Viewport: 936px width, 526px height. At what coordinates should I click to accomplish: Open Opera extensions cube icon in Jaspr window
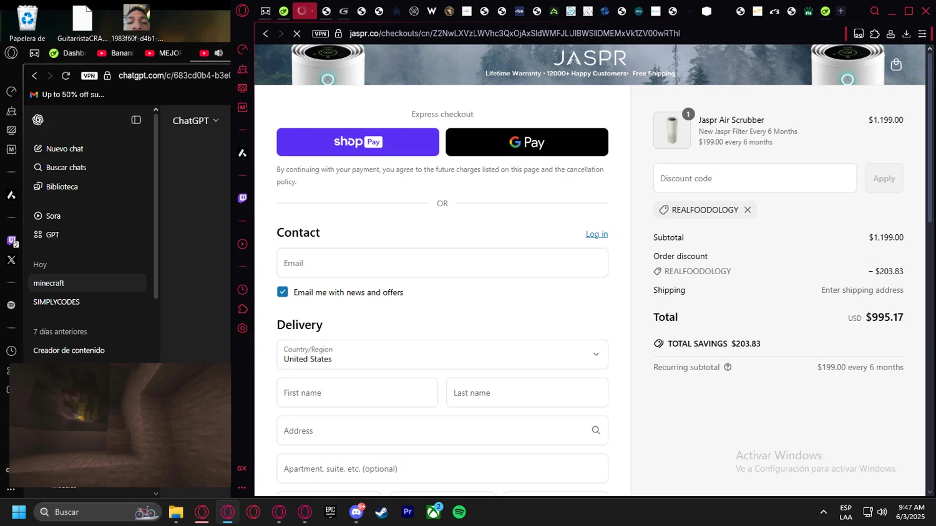pyautogui.click(x=875, y=34)
